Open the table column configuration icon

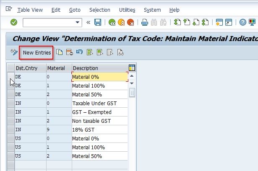click(x=132, y=68)
